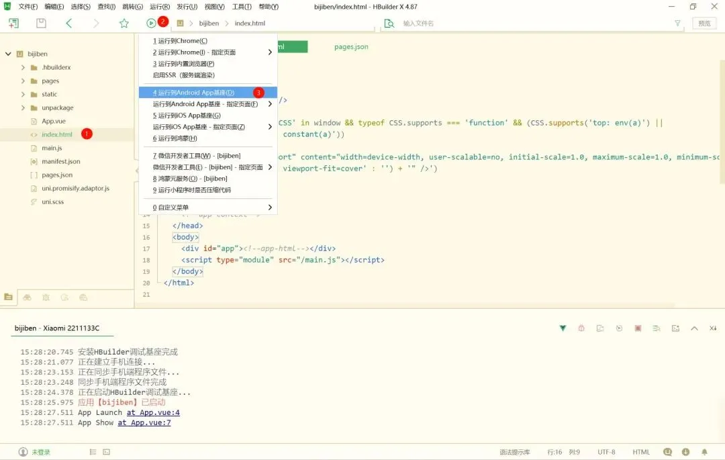
Task: Open the App.vue:4 log link
Action: tap(153, 412)
